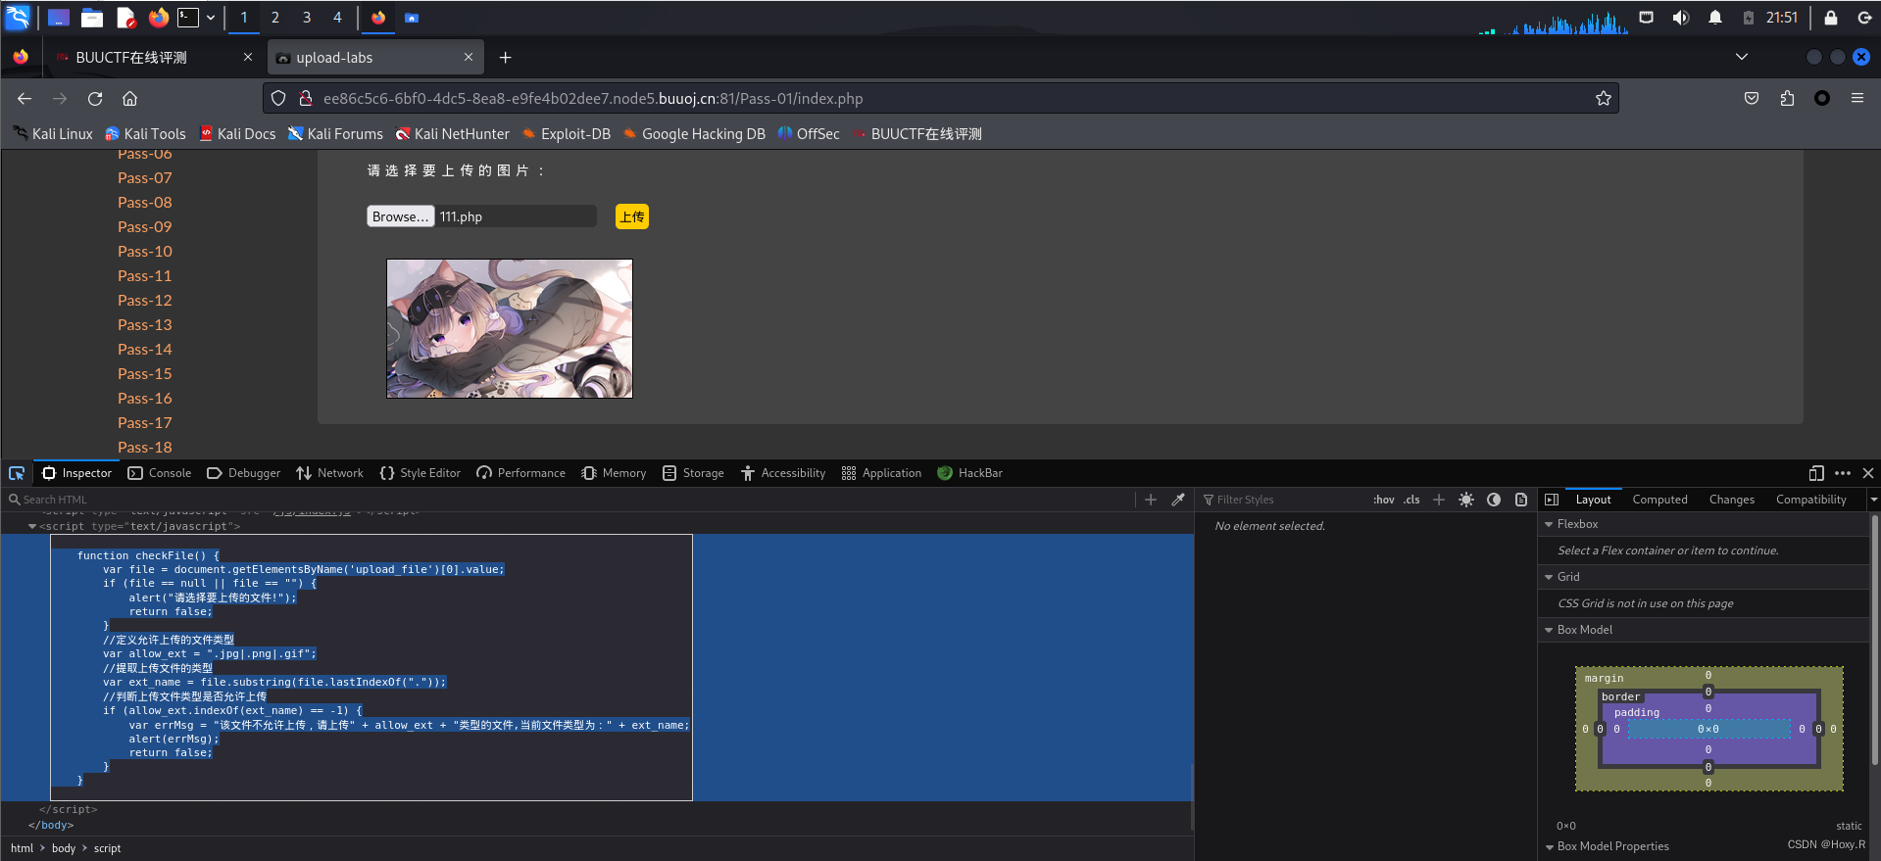Open the Application tab
The image size is (1881, 861).
tap(881, 473)
